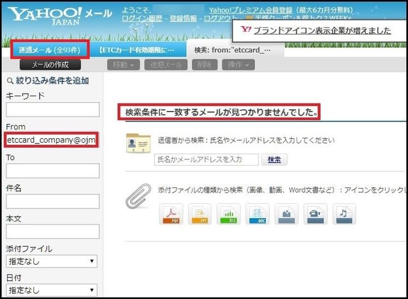Click the キーワード input field
The height and width of the screenshot is (299, 408).
(x=52, y=110)
